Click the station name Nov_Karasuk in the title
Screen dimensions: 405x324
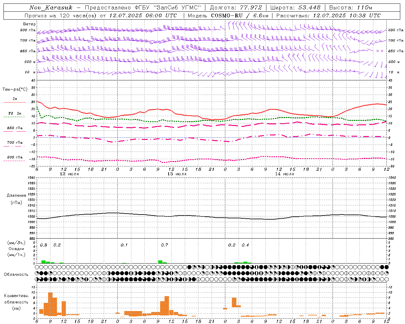coord(51,8)
